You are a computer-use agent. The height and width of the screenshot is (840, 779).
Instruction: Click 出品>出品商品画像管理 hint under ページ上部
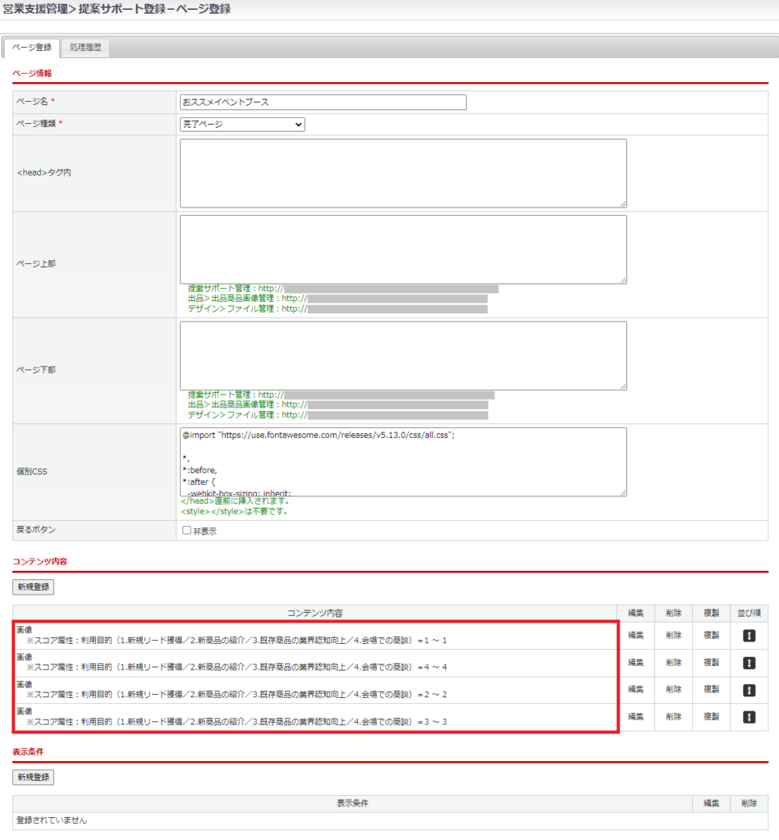tap(248, 299)
